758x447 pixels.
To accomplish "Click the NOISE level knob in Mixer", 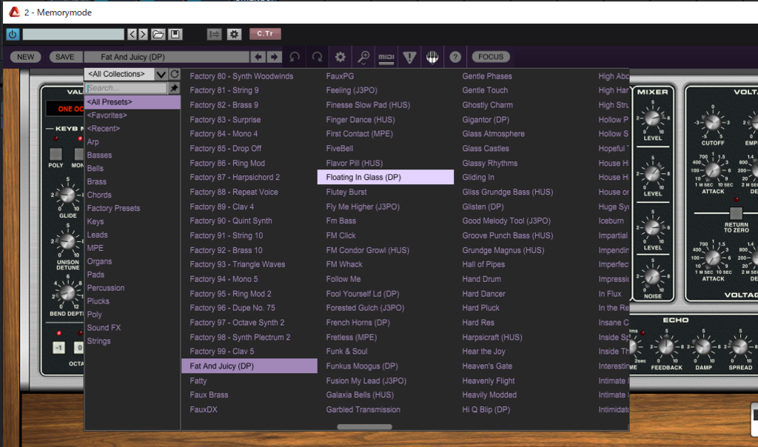I will point(652,277).
